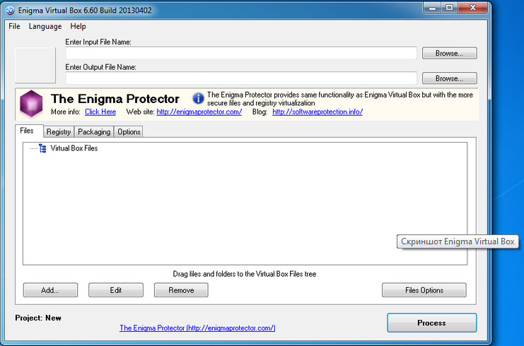This screenshot has width=524, height=346.
Task: Follow the 'Click Here' more info link
Action: tap(100, 112)
